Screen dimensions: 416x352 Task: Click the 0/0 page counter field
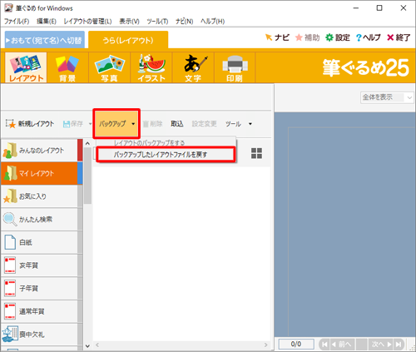click(296, 345)
